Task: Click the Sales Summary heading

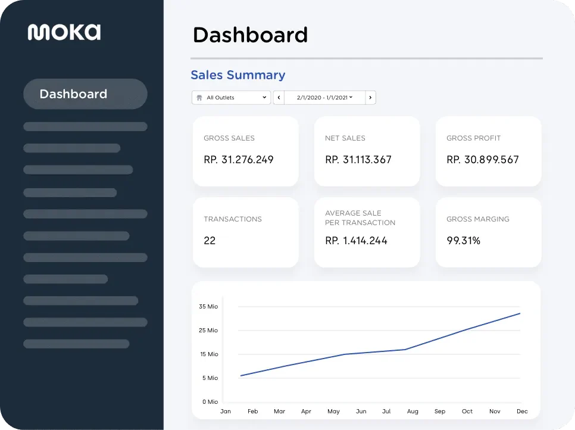Action: coord(238,75)
